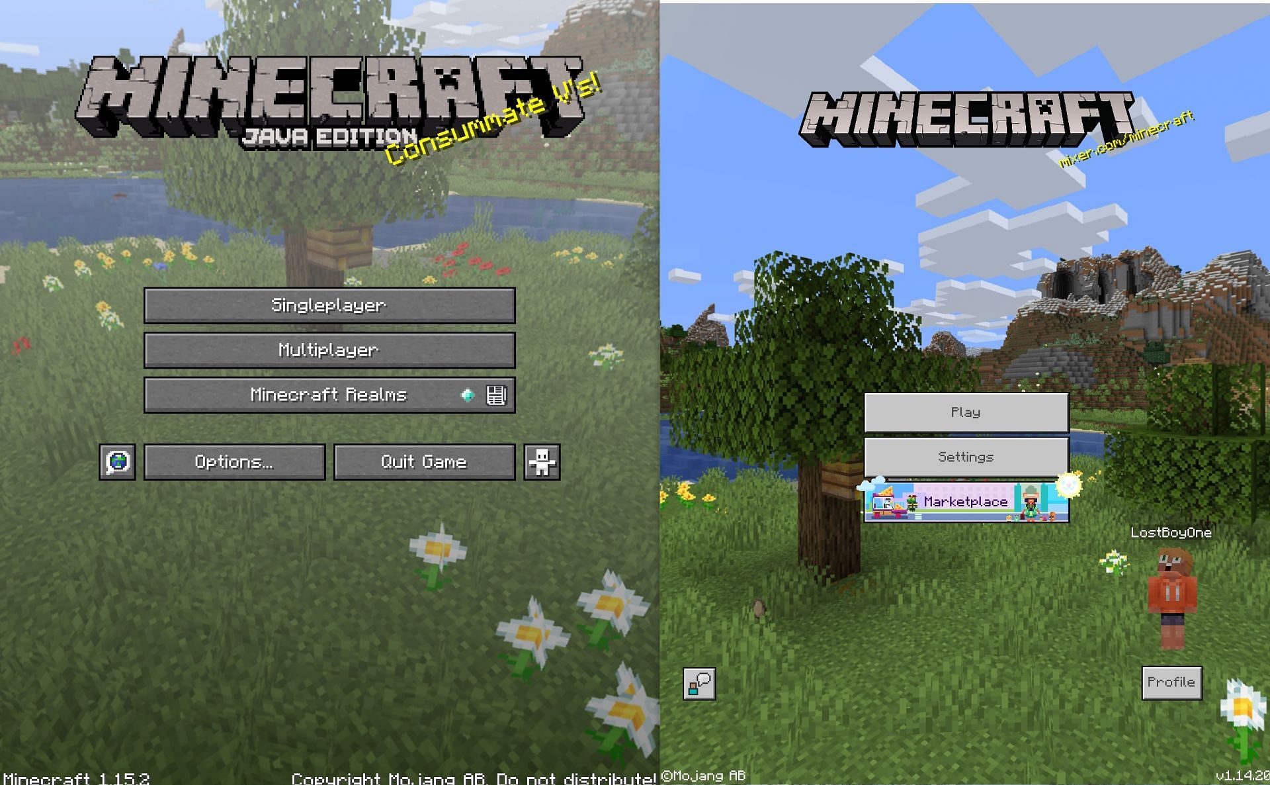Viewport: 1270px width, 785px height.
Task: Toggle Java Edition Singleplayer selection
Action: click(x=327, y=304)
